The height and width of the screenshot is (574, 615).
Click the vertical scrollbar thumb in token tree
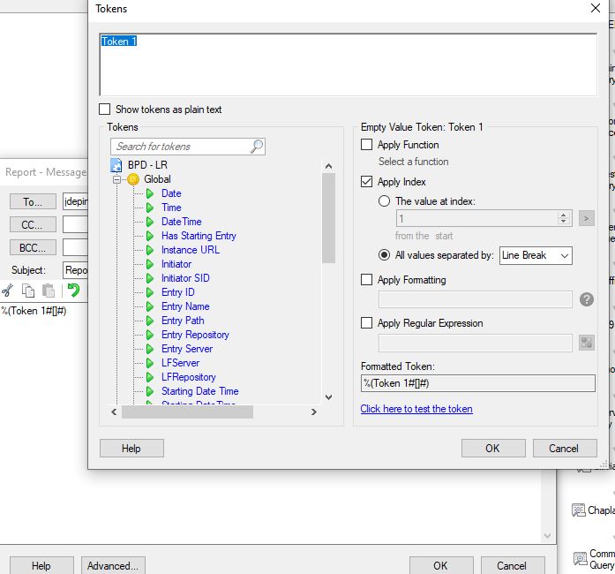click(x=329, y=218)
